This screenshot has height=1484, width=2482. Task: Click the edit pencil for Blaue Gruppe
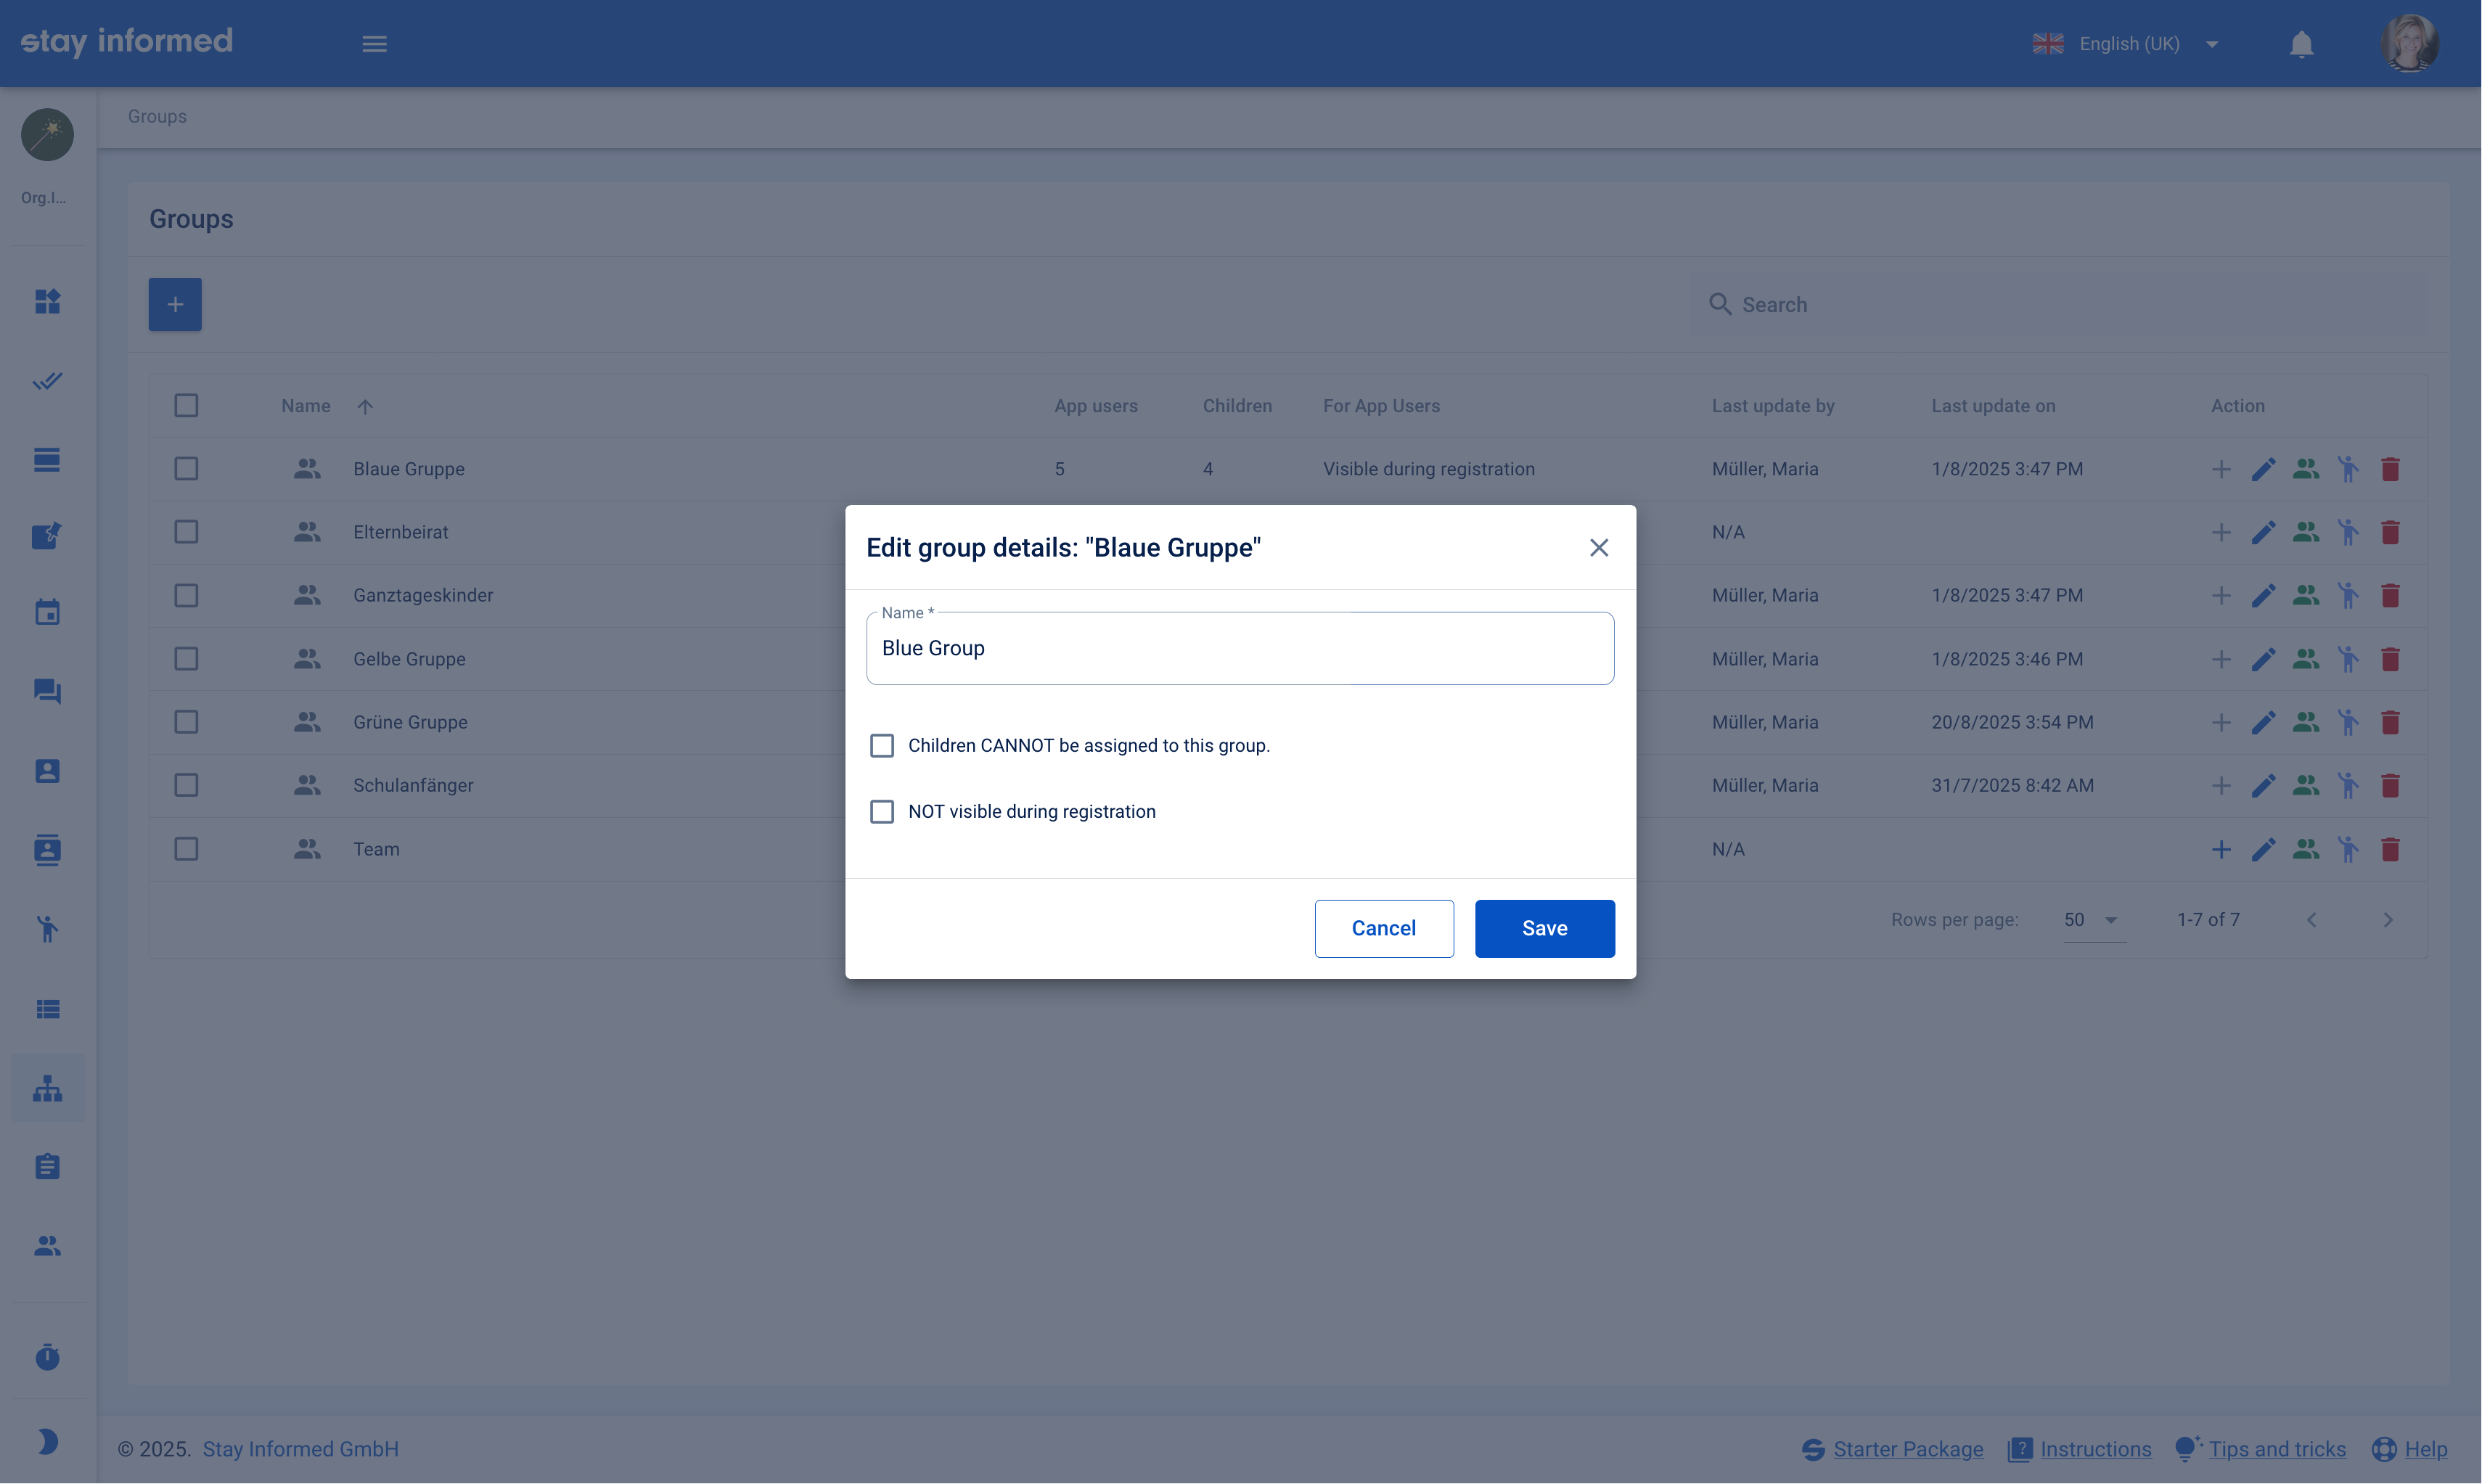coord(2263,469)
